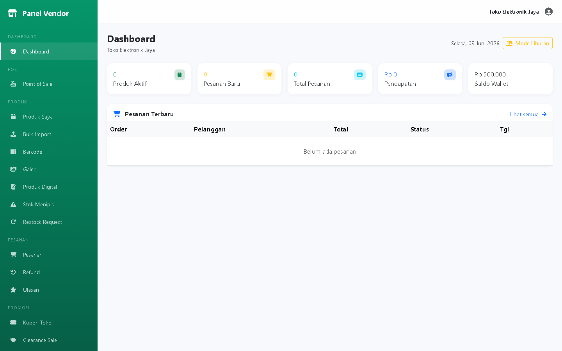Go to the Refund page
Viewport: 562px width, 351px height.
pyautogui.click(x=49, y=272)
